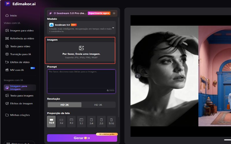This screenshot has width=231, height=144.
Task: Click the pink and blue room preview image
Action: click(215, 76)
